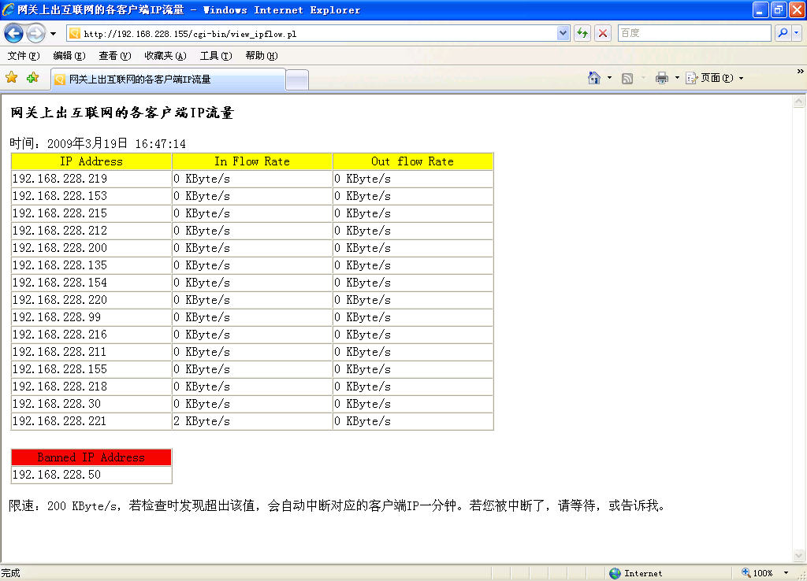Click the browser Back arrow button

click(14, 33)
